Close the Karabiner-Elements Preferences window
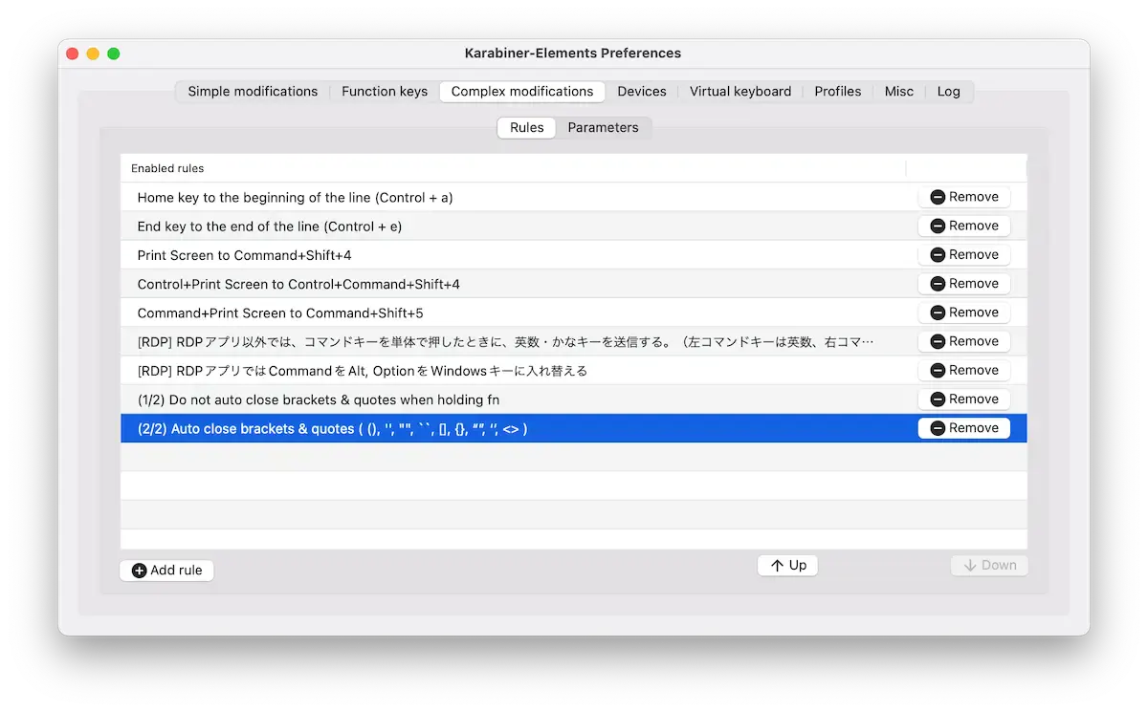Screen dimensions: 1148x712 pos(73,54)
